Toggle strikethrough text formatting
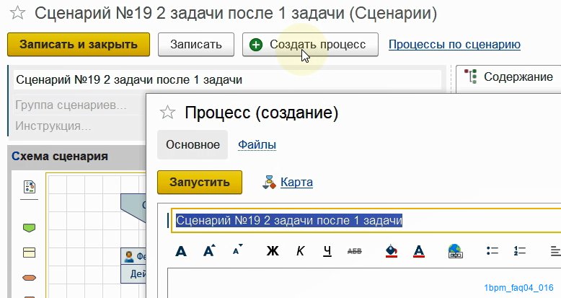This screenshot has height=298, width=561. [x=355, y=251]
